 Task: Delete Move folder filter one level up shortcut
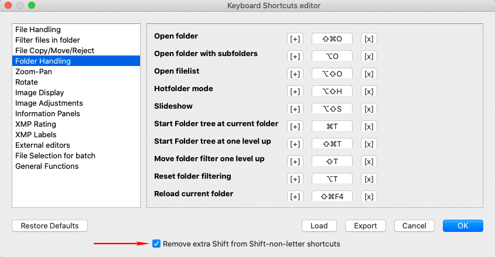(x=369, y=162)
